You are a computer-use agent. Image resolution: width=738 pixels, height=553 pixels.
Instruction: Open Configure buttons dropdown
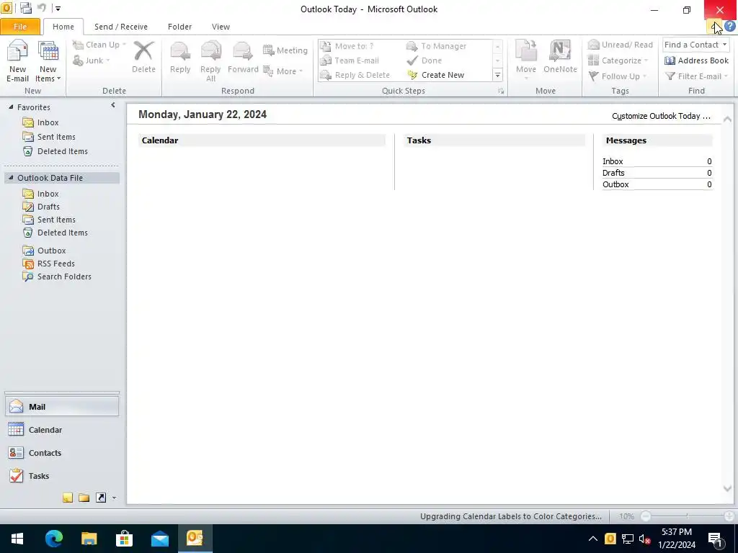pos(114,498)
